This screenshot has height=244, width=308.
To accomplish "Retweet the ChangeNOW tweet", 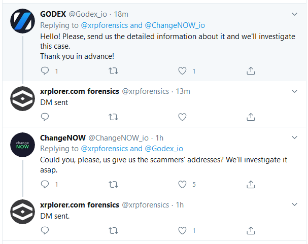I will (x=114, y=185).
